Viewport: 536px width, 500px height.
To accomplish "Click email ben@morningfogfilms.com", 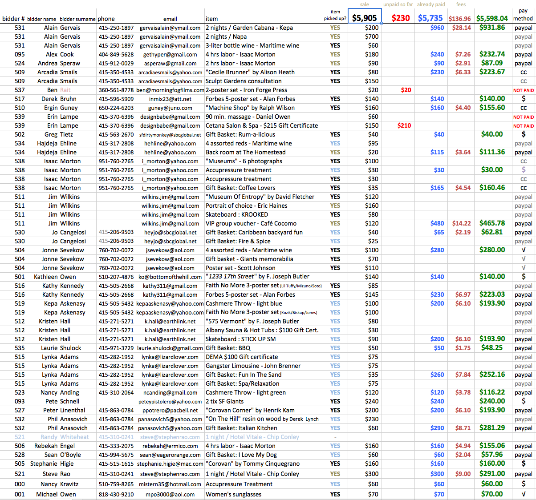I will pos(170,90).
